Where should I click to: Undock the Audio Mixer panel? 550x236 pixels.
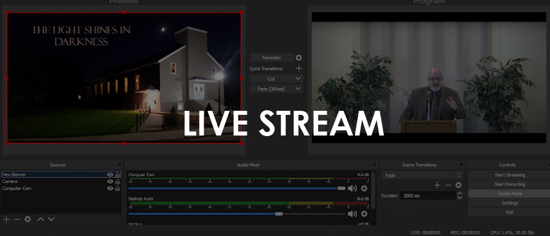coord(375,165)
